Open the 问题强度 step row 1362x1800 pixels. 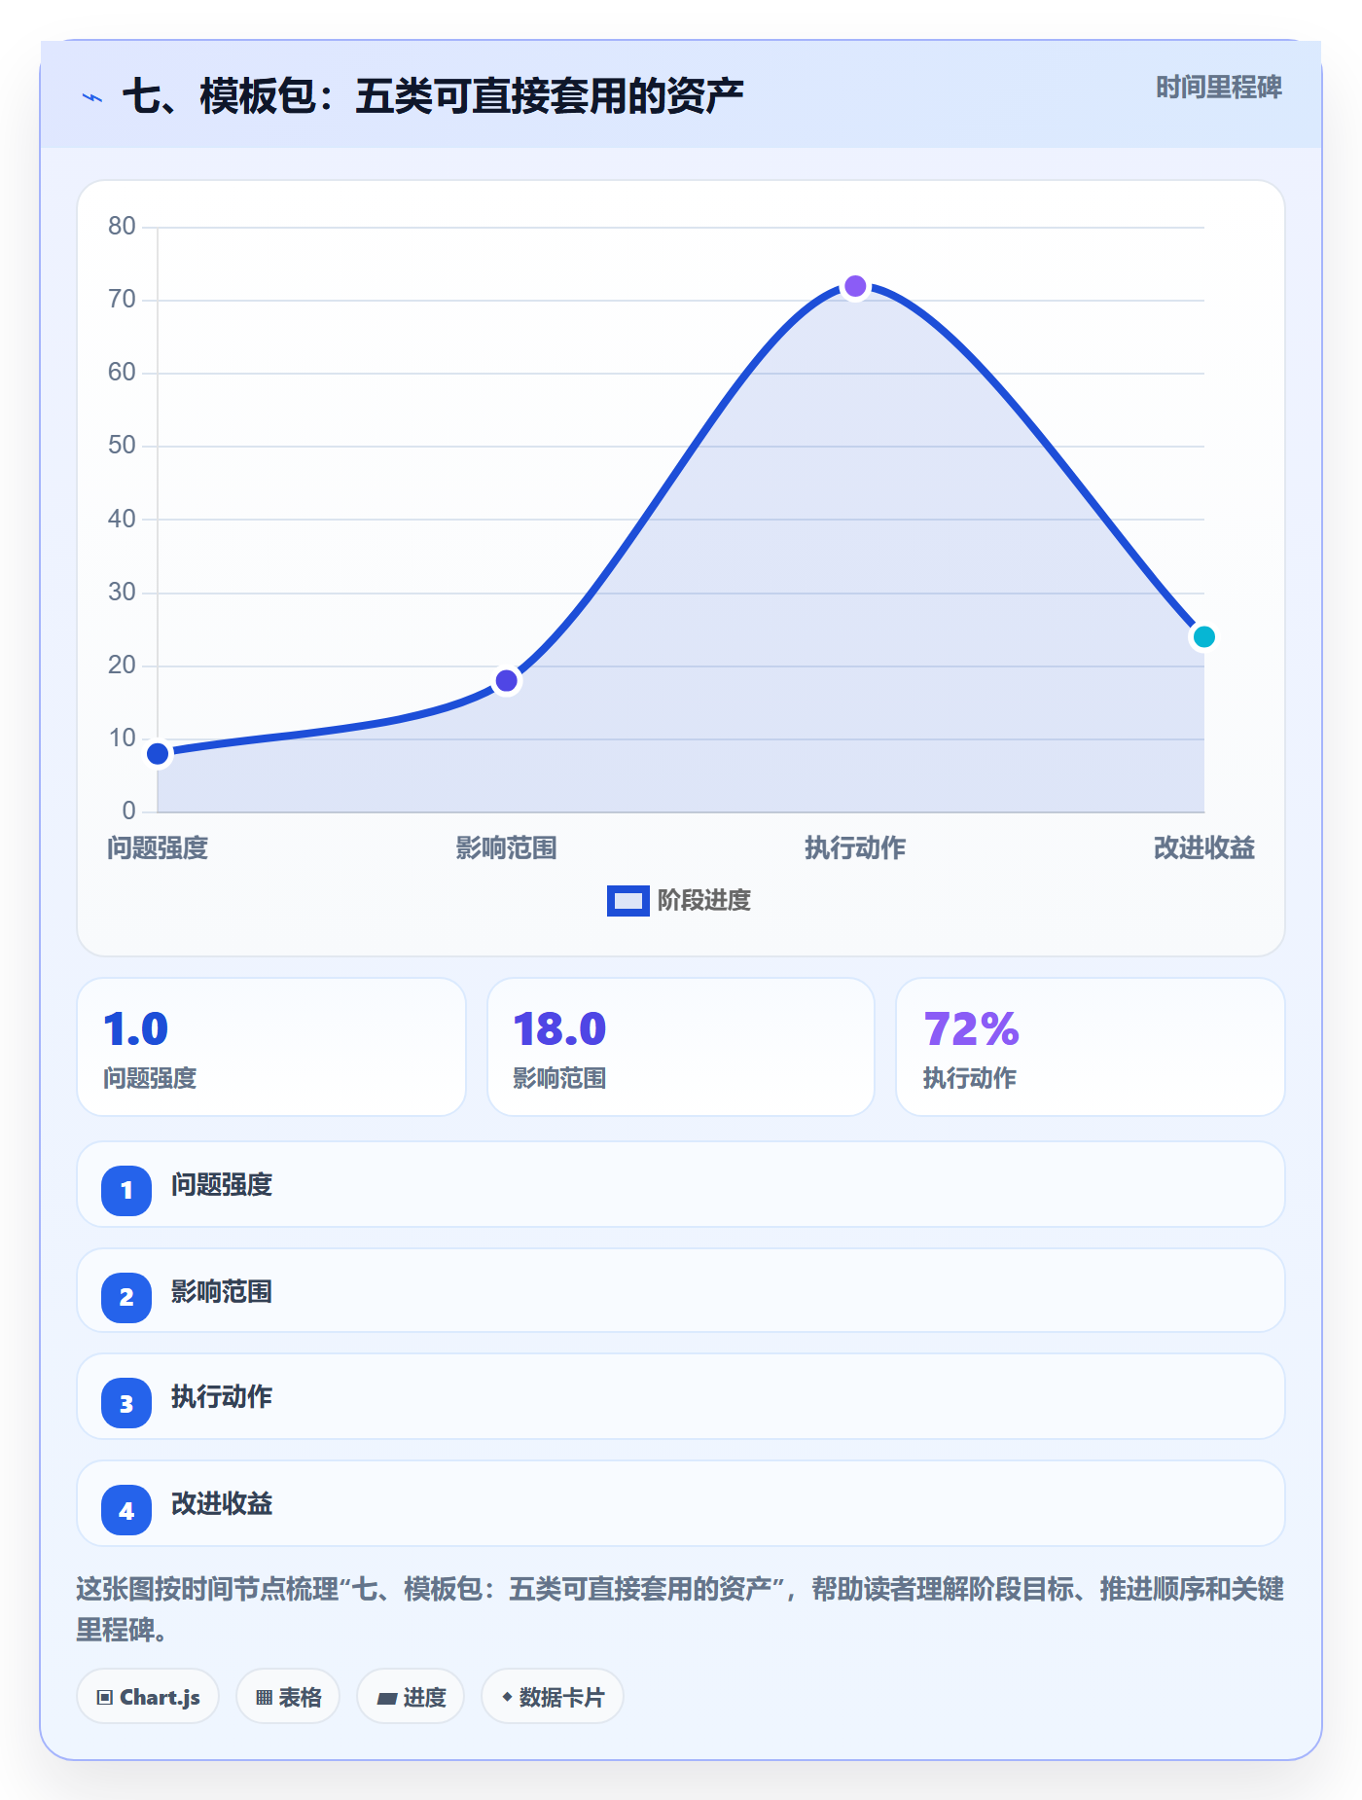(681, 1184)
